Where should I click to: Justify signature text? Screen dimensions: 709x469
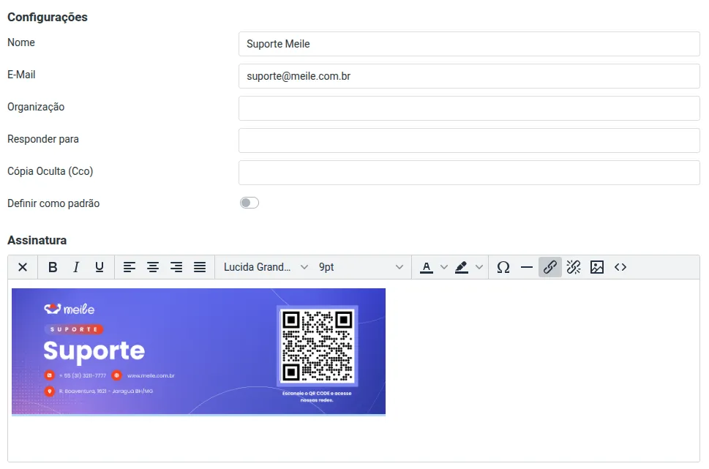click(x=200, y=267)
